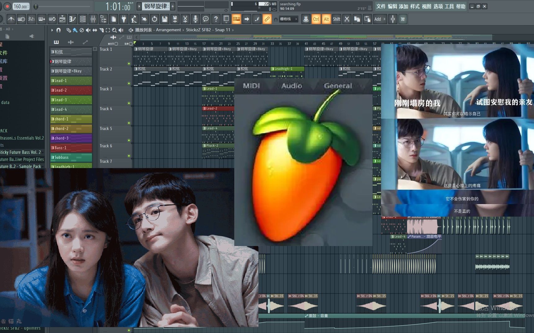The height and width of the screenshot is (333, 534).
Task: Open the speech bubble project info icon
Action: pos(206,19)
